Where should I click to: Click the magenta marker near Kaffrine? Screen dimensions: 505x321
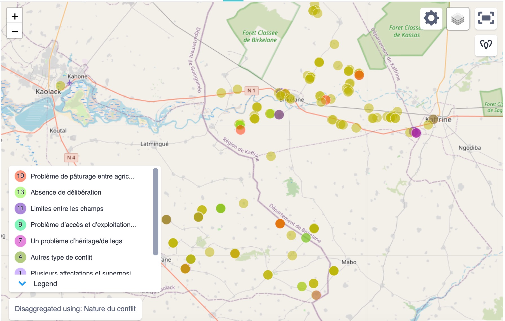[x=416, y=133]
